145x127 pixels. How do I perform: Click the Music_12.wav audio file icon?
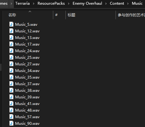(11, 31)
